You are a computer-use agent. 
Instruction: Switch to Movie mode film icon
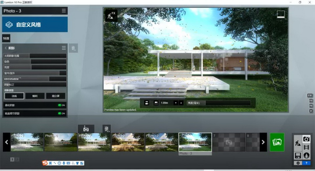[x=306, y=147]
